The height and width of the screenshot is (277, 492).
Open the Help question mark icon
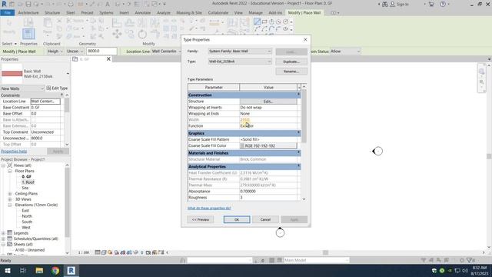pos(443,4)
